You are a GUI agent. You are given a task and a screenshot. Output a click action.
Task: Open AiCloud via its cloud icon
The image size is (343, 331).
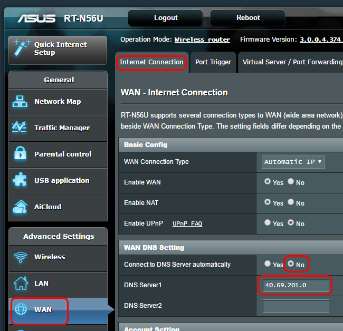[x=20, y=207]
